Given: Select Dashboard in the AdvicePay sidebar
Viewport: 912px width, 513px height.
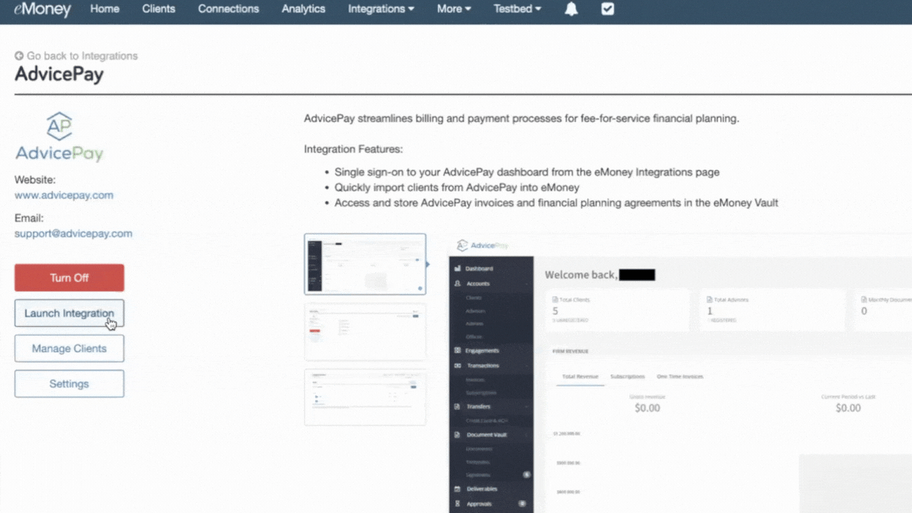Looking at the screenshot, I should point(457,268).
